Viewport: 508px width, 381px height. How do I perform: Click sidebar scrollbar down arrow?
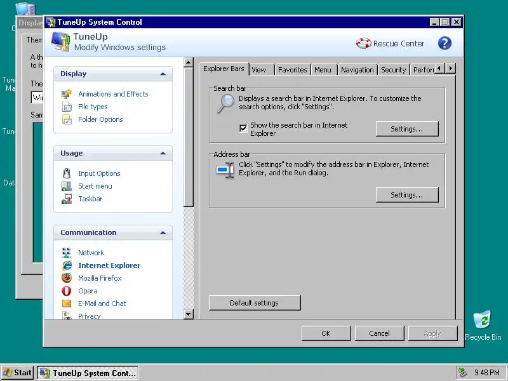click(x=189, y=314)
